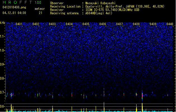Click the 'Receiving Location' field label
The height and width of the screenshot is (112, 176).
(x=65, y=6)
